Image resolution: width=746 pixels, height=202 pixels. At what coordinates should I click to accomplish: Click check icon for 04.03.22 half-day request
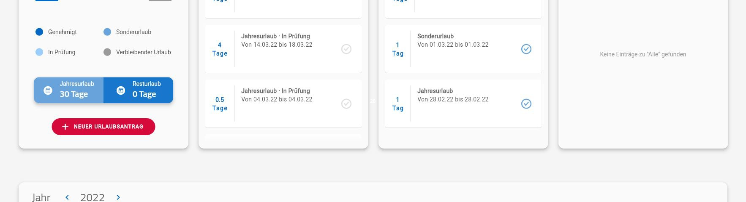click(x=346, y=104)
